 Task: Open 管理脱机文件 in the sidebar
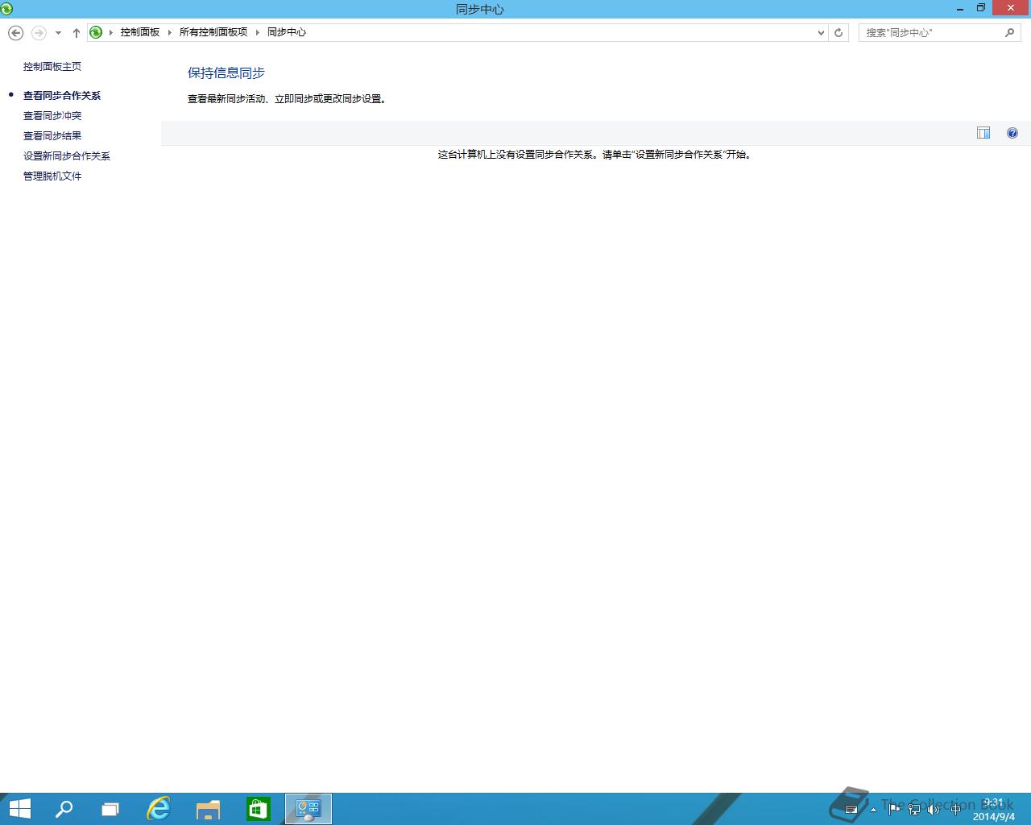click(52, 176)
